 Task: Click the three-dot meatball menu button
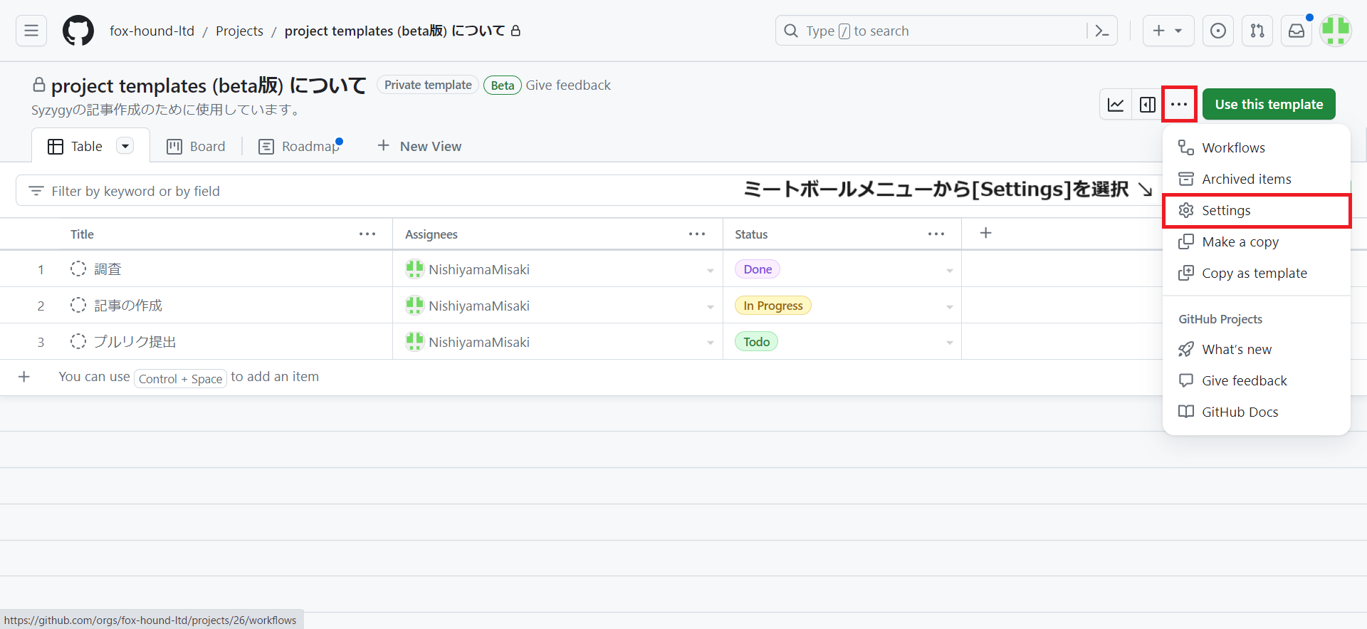1179,105
